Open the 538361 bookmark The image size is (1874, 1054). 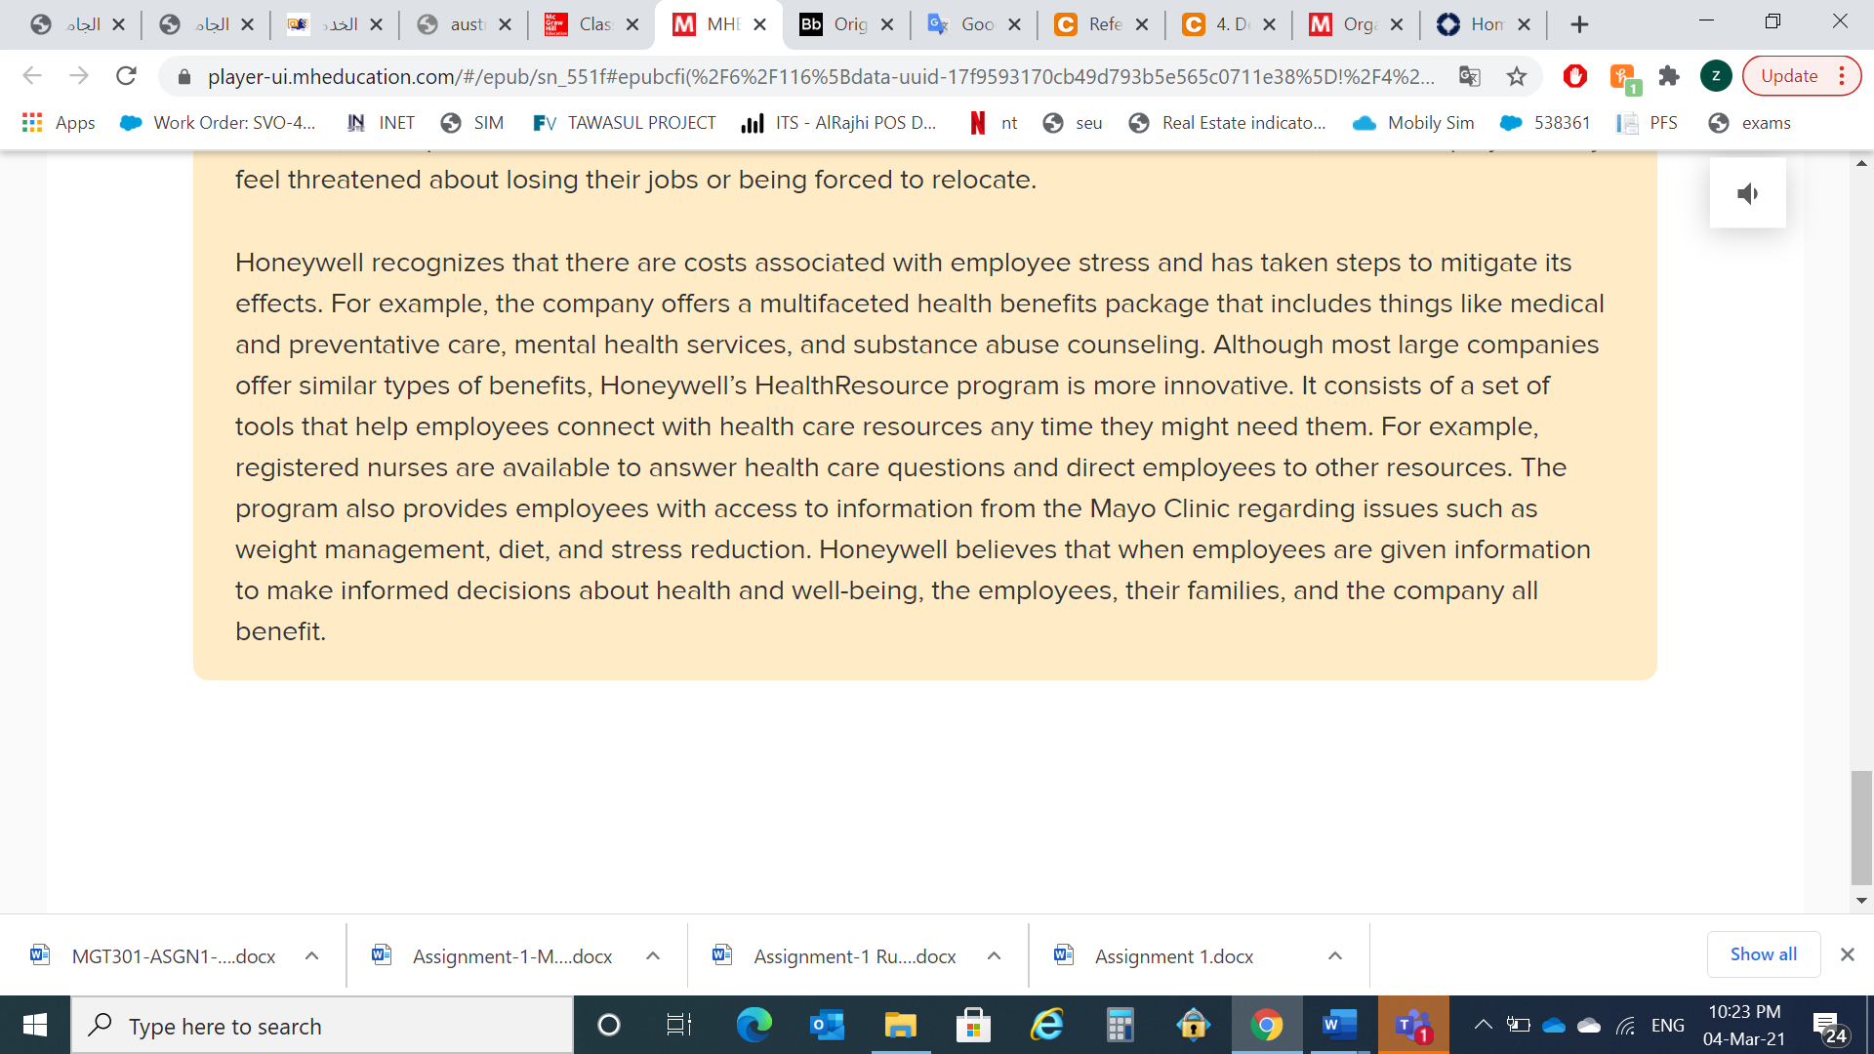[x=1545, y=123]
